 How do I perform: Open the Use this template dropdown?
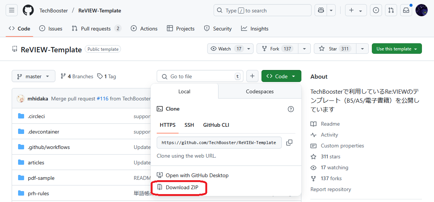pyautogui.click(x=397, y=49)
